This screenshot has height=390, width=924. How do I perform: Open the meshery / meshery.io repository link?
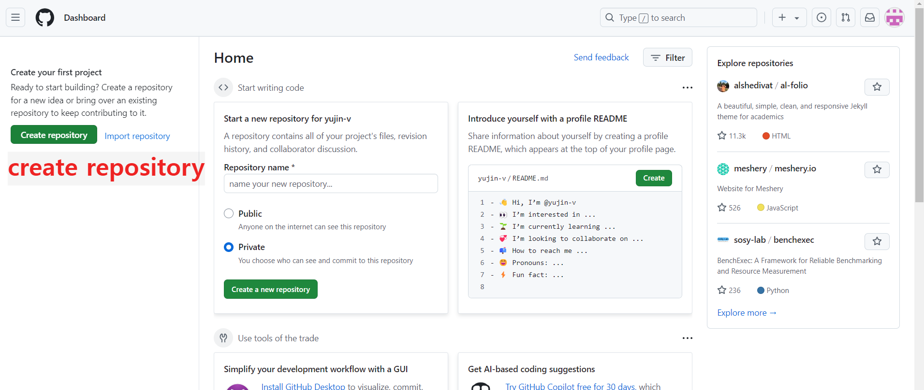tap(775, 168)
